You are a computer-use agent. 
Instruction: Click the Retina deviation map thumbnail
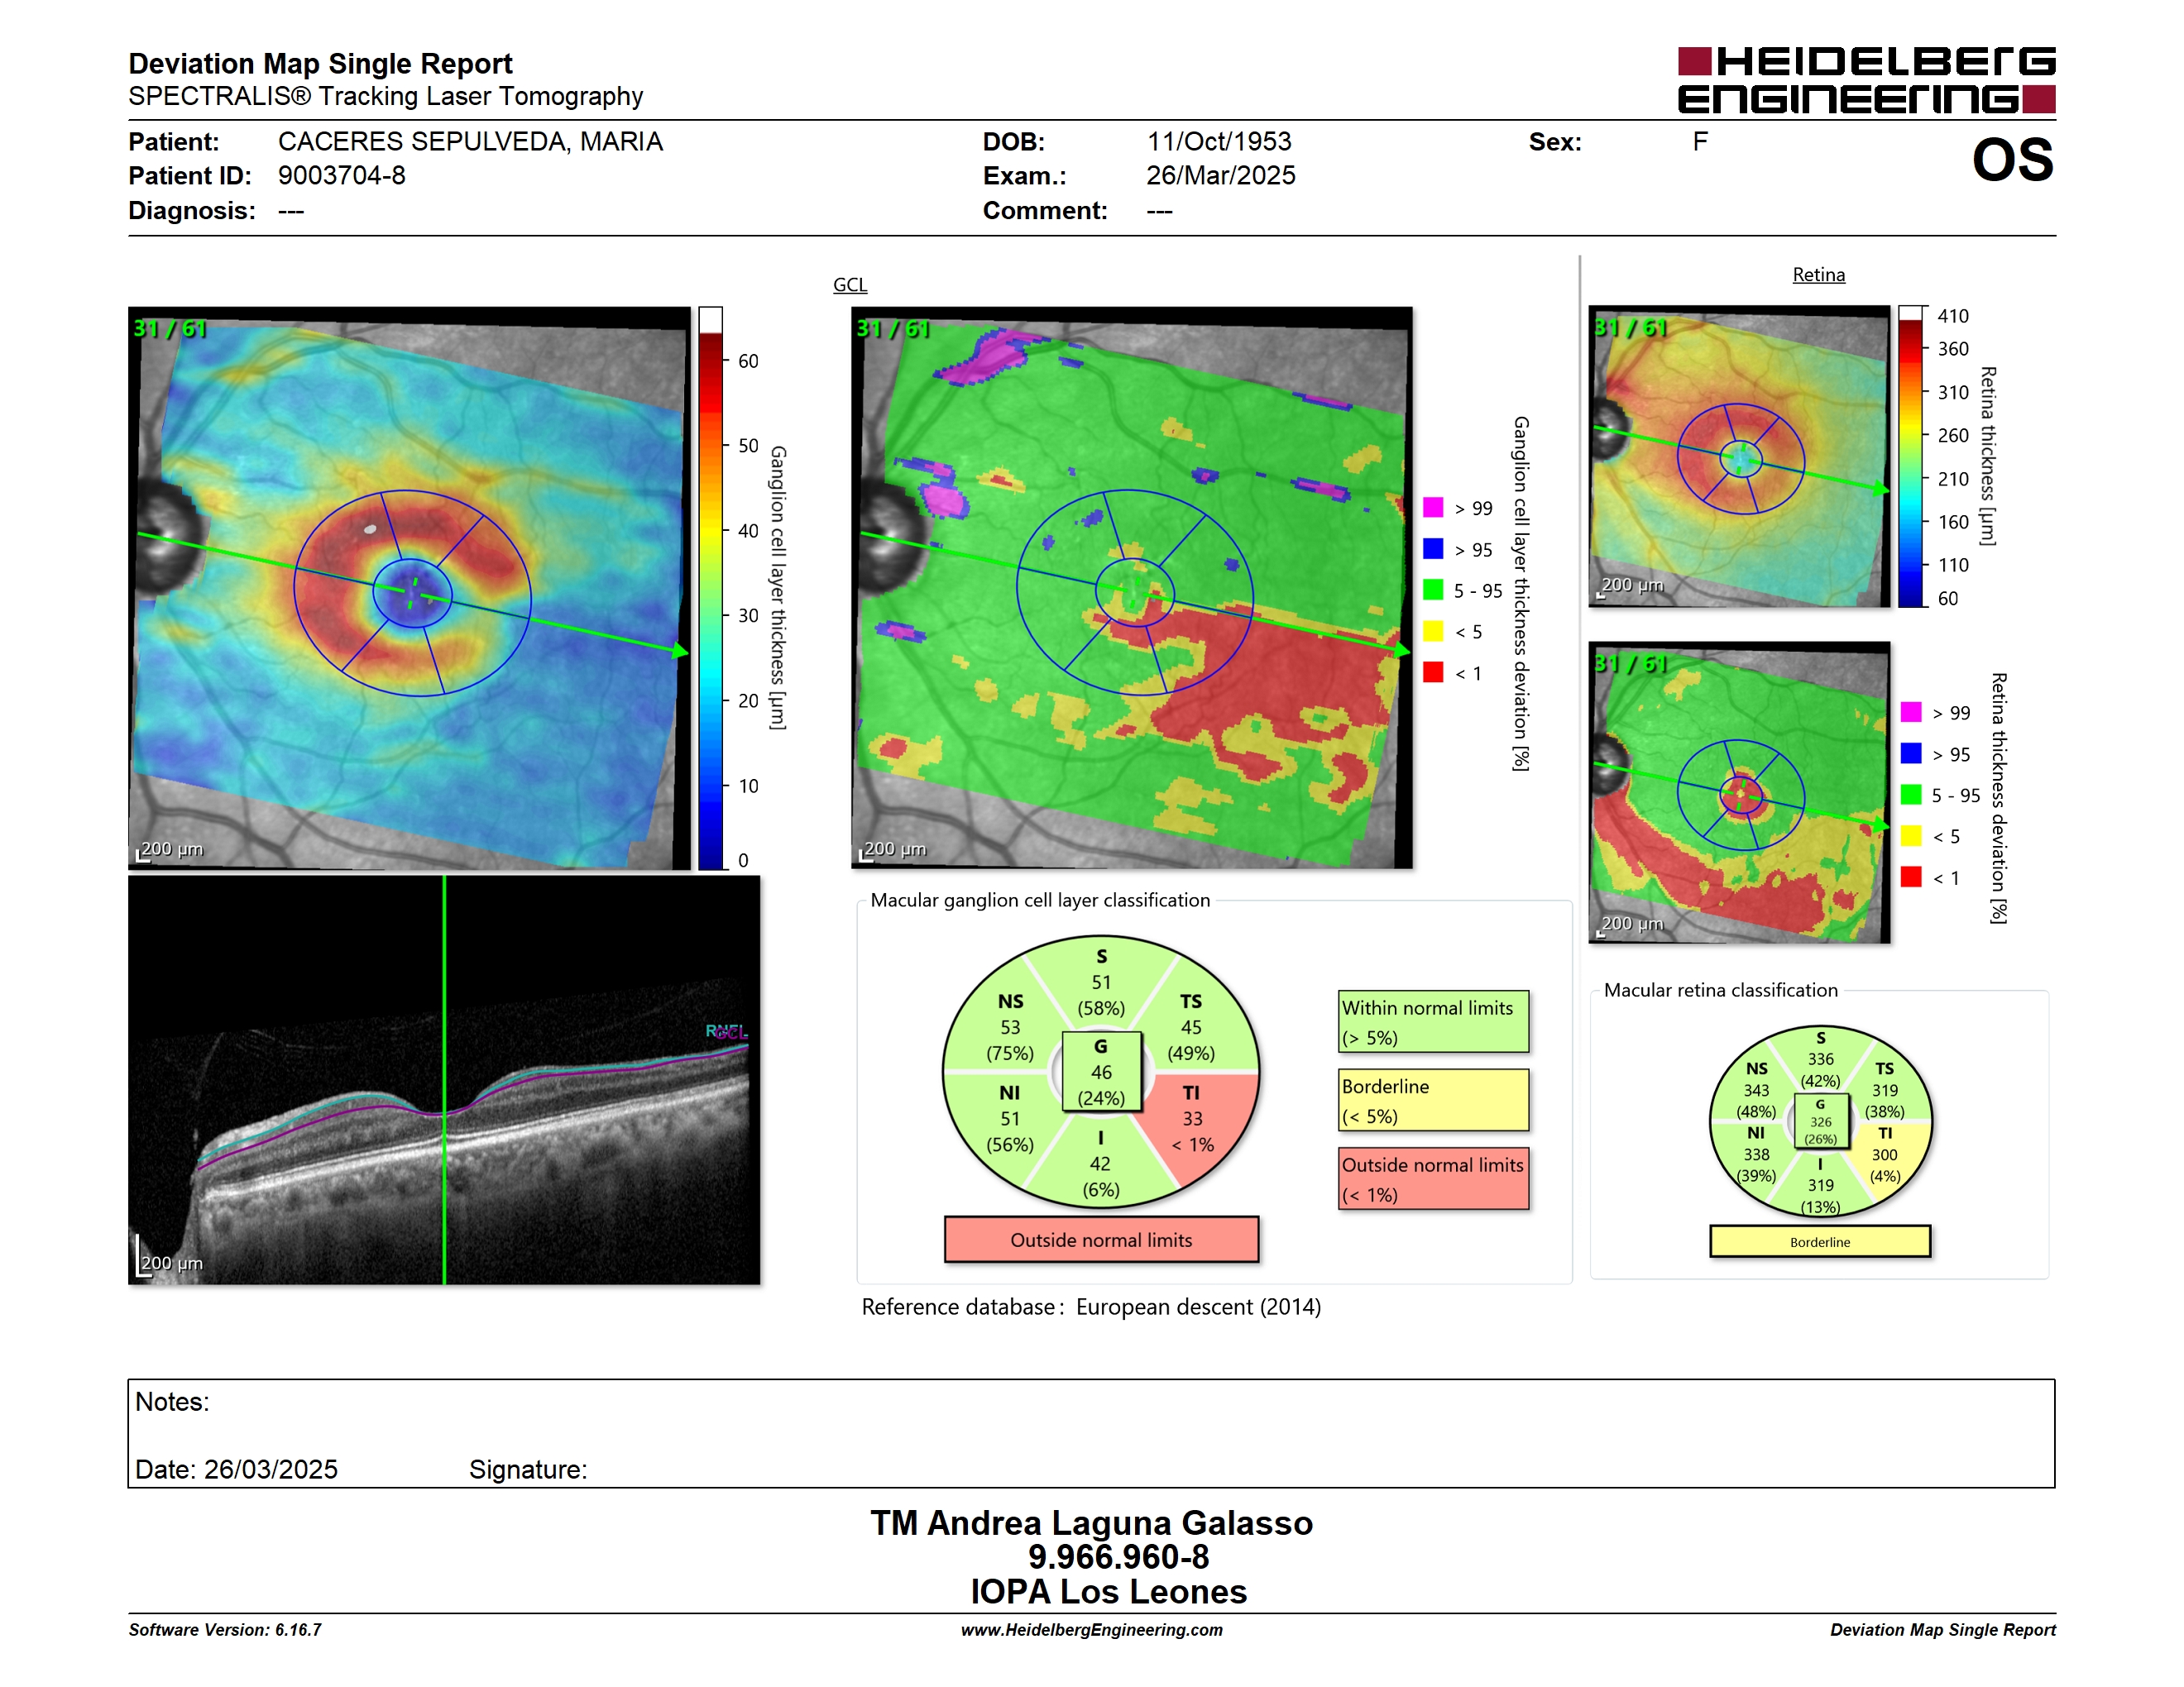coord(1739,792)
